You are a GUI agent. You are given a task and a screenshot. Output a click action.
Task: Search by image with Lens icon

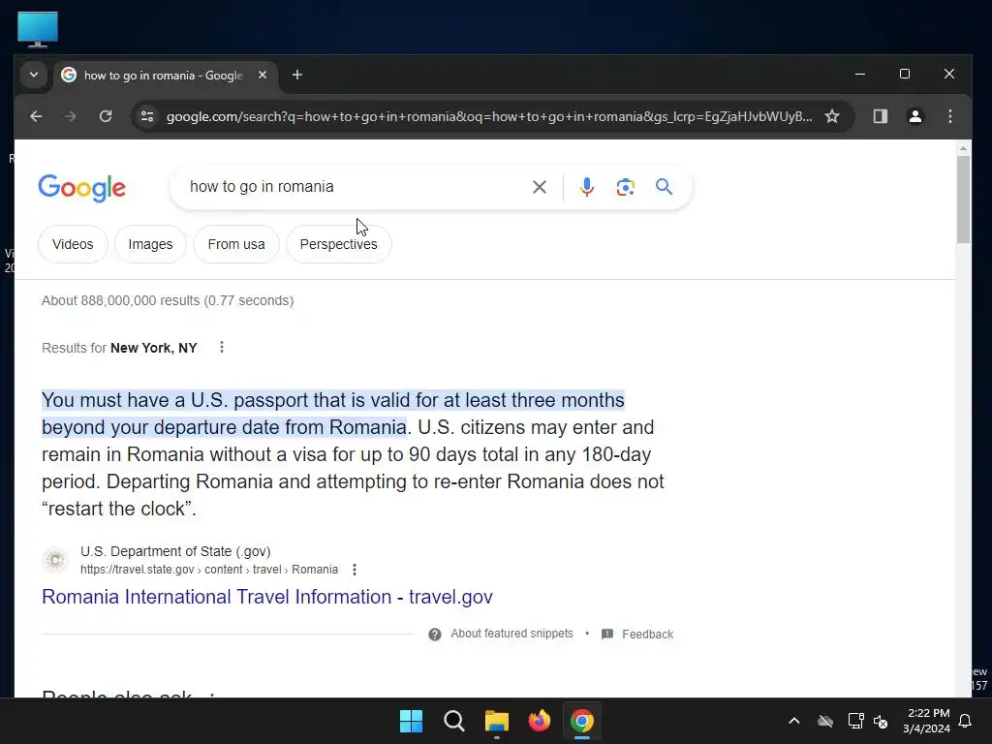(x=625, y=187)
